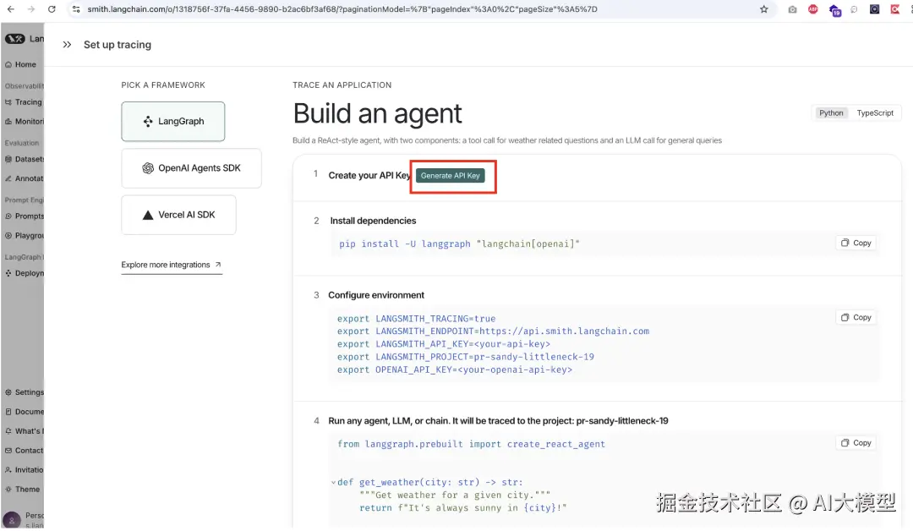Viewport: 913px width, 531px height.
Task: Click the browser forward arrow
Action: (31, 9)
